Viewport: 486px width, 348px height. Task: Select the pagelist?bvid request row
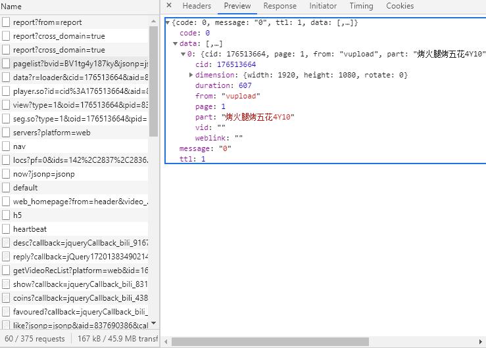tap(74, 64)
